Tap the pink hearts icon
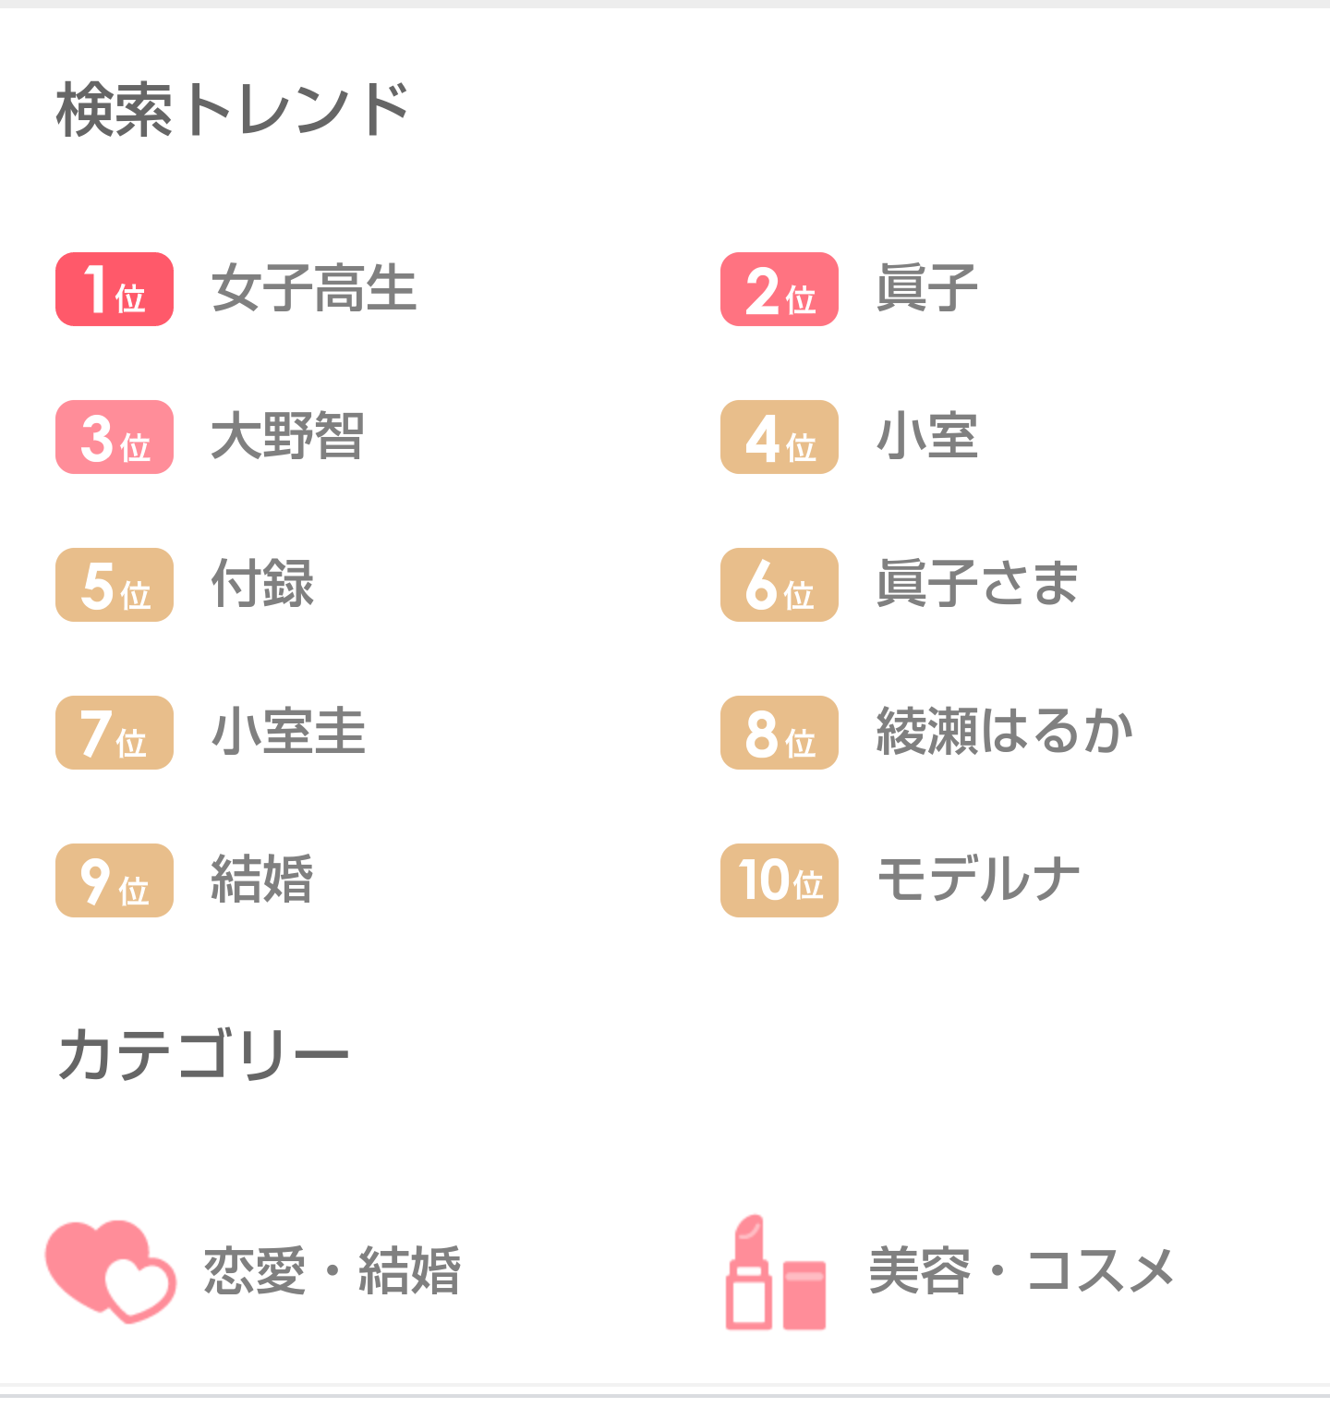 [111, 1271]
